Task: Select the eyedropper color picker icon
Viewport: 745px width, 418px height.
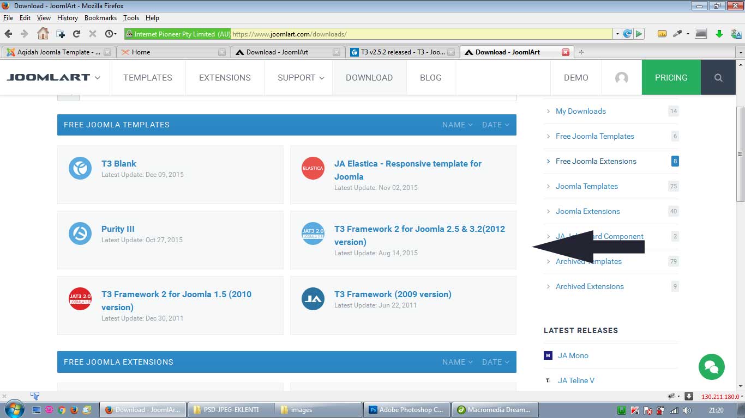Action: click(678, 34)
